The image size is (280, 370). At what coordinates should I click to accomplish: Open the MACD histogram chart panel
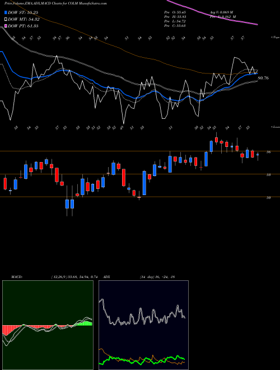tap(48, 325)
